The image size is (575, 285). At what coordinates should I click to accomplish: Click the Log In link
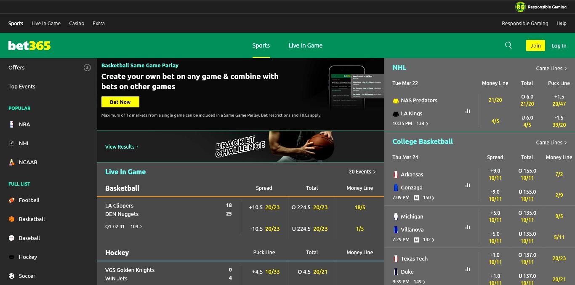[559, 45]
